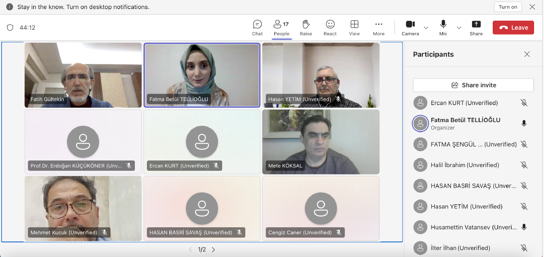This screenshot has width=544, height=257.
Task: Leave the meeting
Action: (x=513, y=28)
